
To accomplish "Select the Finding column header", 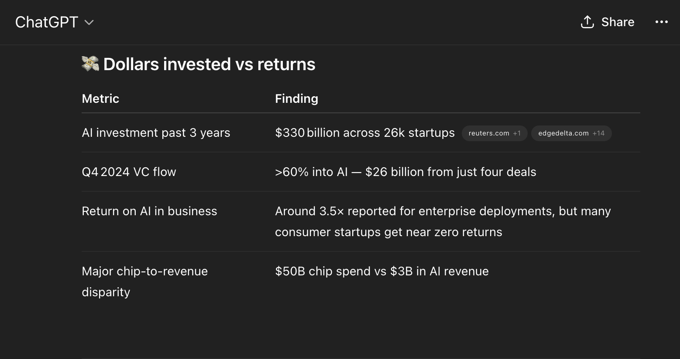I will point(296,98).
